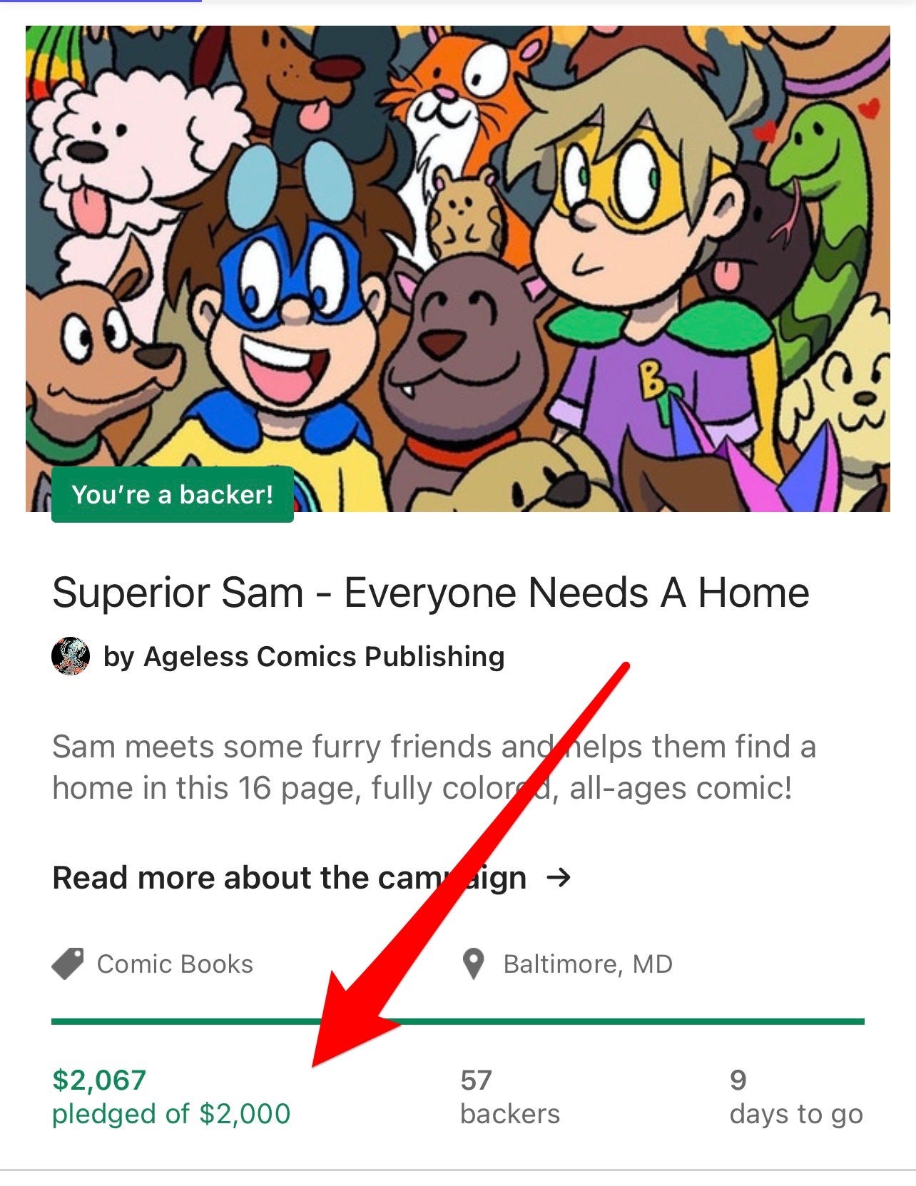Image resolution: width=916 pixels, height=1186 pixels.
Task: Open the Superior Sam project title
Action: coord(431,593)
